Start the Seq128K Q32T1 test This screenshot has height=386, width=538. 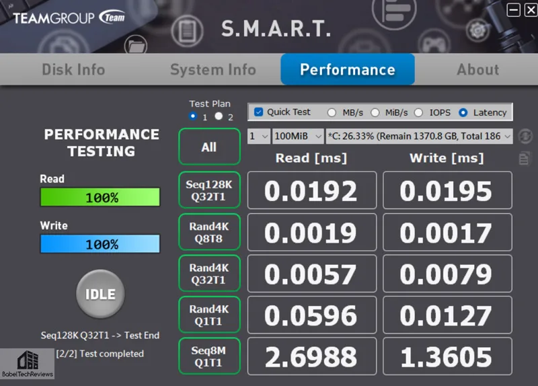pyautogui.click(x=209, y=190)
